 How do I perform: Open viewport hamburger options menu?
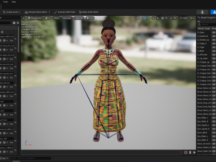(x=23, y=18)
